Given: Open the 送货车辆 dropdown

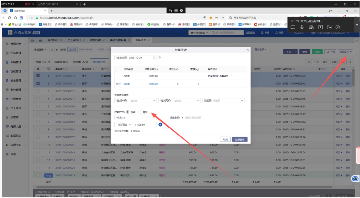Looking at the screenshot, I should click(136, 101).
